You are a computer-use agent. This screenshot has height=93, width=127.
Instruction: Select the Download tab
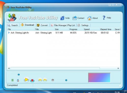[28, 25]
